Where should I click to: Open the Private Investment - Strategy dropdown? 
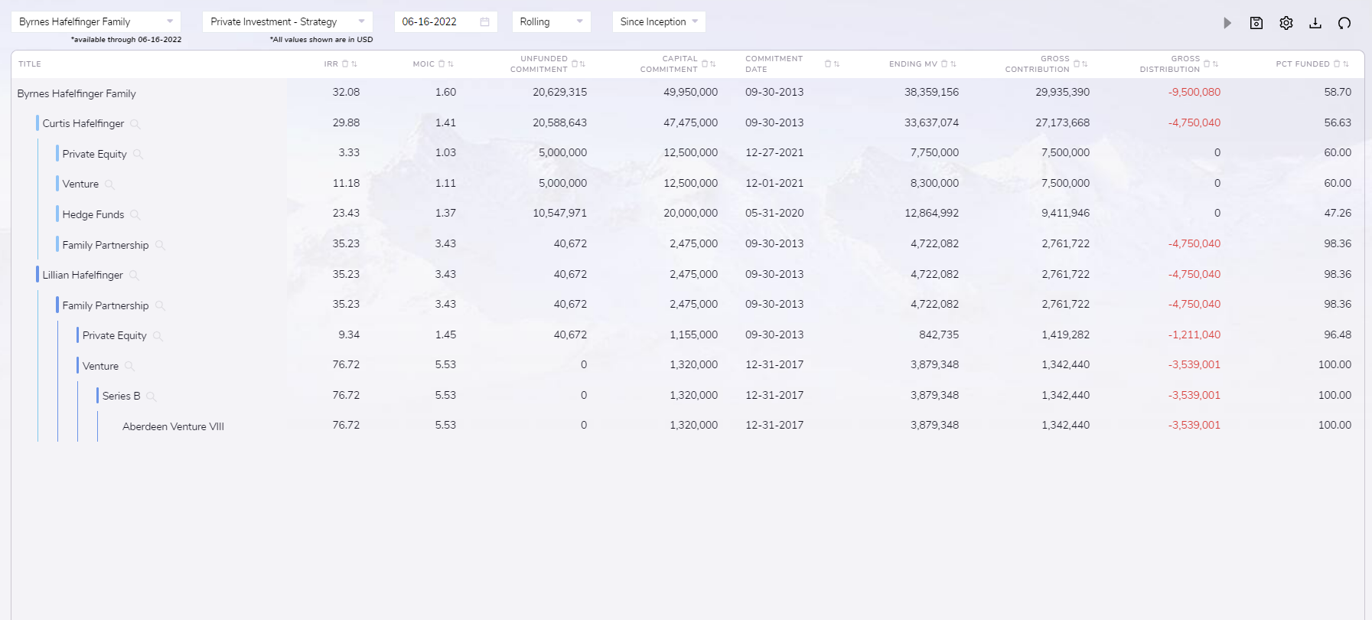288,21
